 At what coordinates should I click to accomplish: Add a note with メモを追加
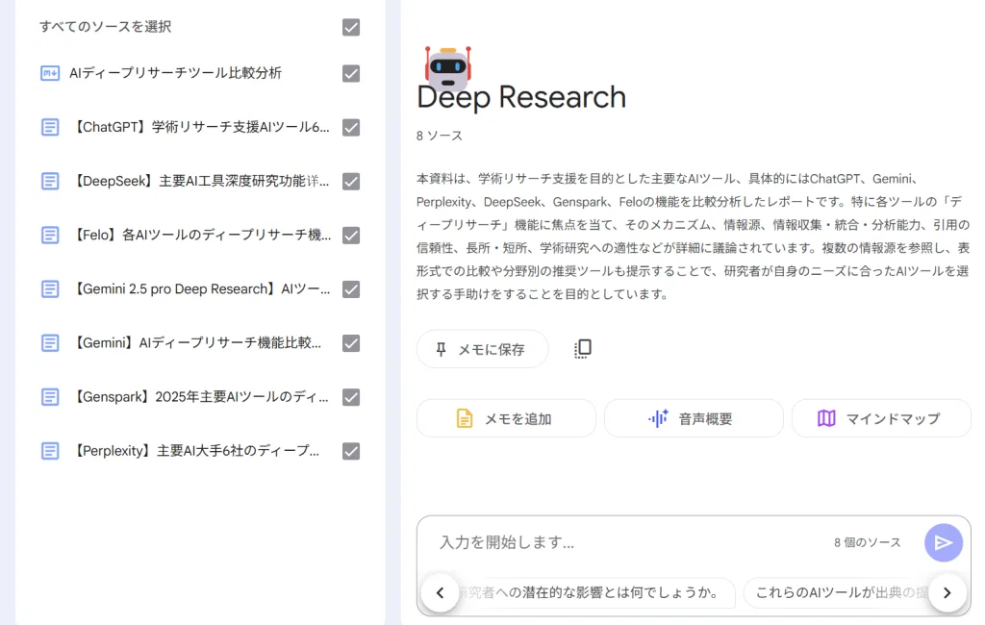(x=506, y=418)
